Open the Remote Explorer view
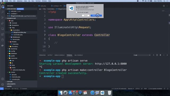 coord(2,29)
